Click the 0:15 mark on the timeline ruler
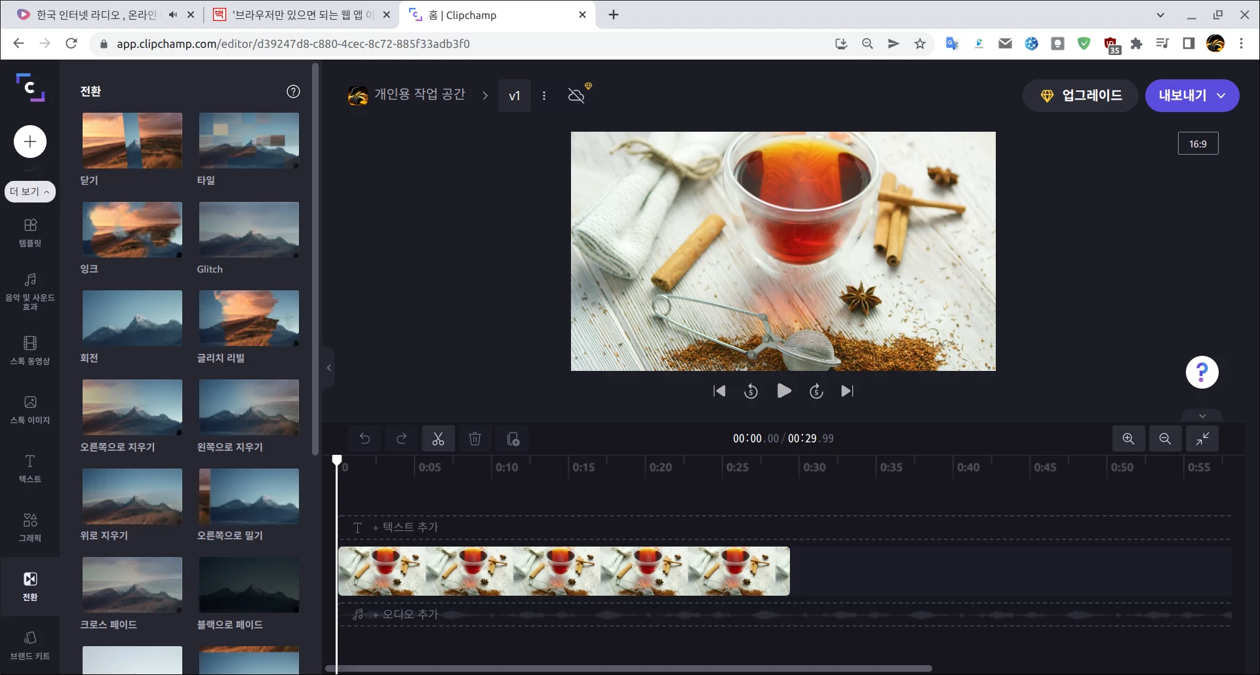1260x675 pixels. pos(583,467)
